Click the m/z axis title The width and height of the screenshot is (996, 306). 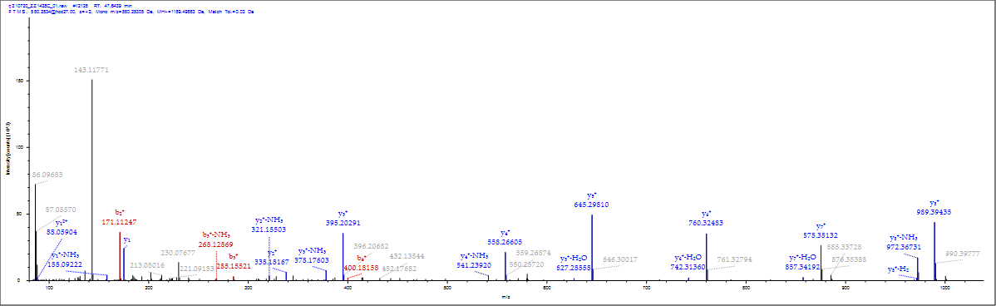click(505, 297)
